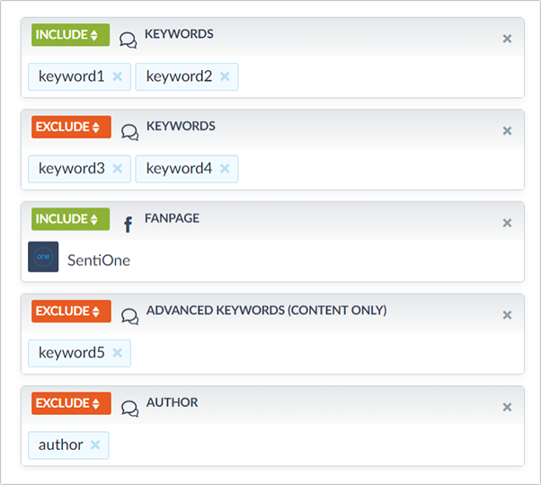The image size is (541, 485).
Task: Click the keyword3 tag text
Action: [71, 169]
